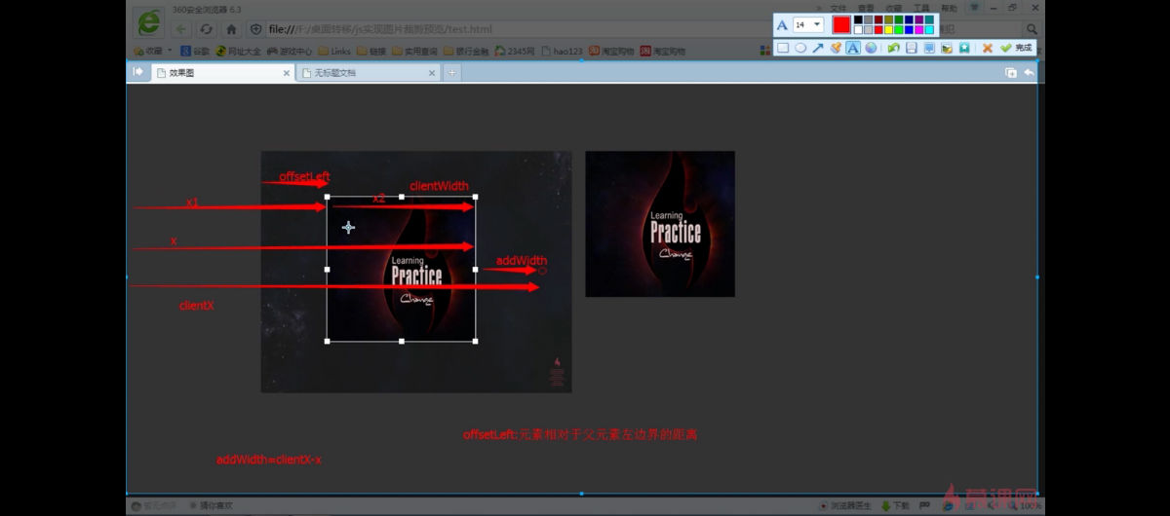Select the text annotation tool
Viewport: 1170px width, 516px height.
(x=853, y=48)
